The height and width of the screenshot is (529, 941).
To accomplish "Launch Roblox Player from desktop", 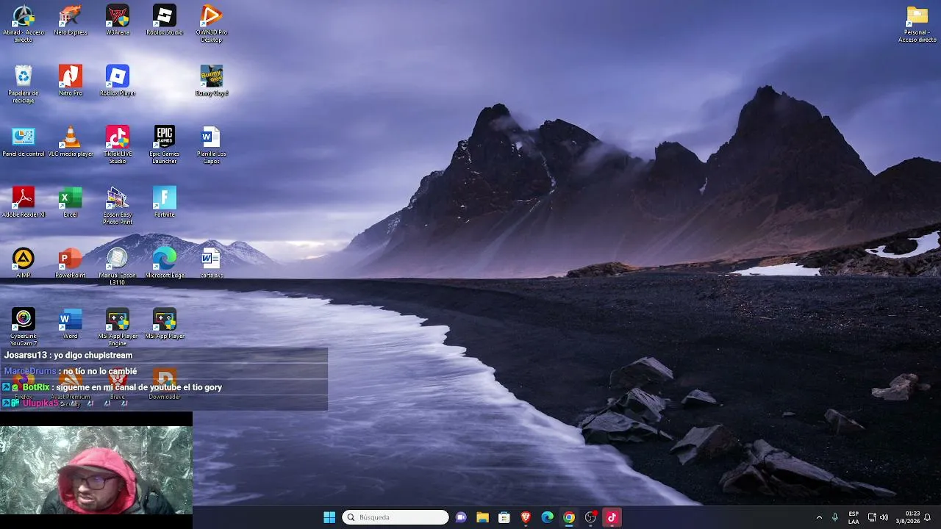I will pyautogui.click(x=118, y=80).
